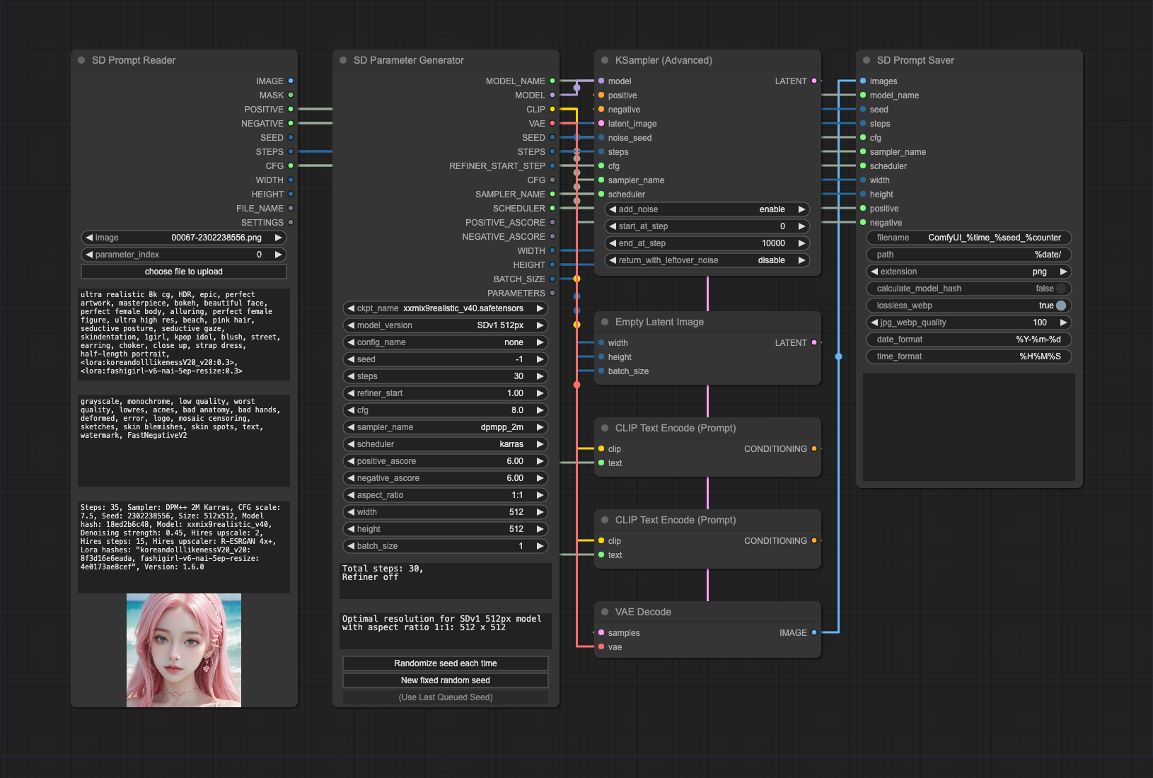Click the IMAGE output socket on VAE Decode
Screen dimensions: 1153x778
[814, 633]
